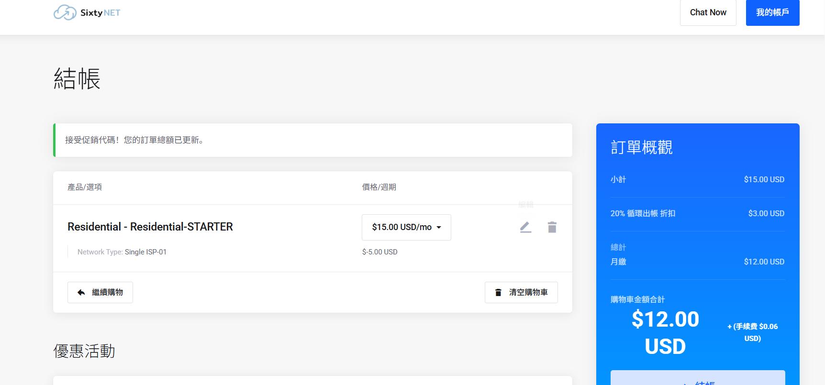Click the 優惠活動 section heading

(x=84, y=351)
